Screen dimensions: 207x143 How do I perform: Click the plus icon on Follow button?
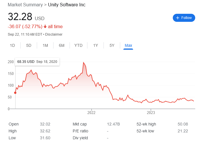[178, 18]
